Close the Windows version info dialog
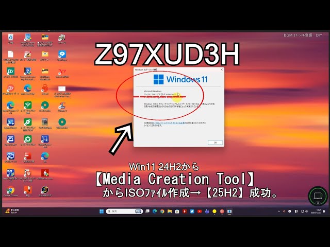Viewport: 330px width, 247px height. pyautogui.click(x=221, y=69)
